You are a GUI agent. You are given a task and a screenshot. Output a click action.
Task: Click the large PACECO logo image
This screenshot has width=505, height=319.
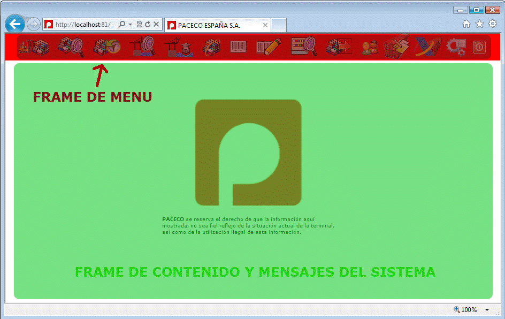[x=248, y=153]
